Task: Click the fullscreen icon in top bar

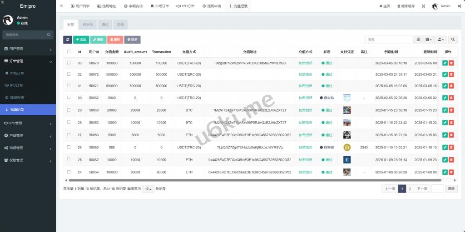Action: 423,6
